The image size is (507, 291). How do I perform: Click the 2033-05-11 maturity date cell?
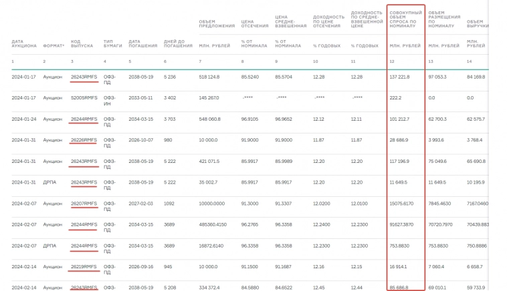tap(141, 97)
